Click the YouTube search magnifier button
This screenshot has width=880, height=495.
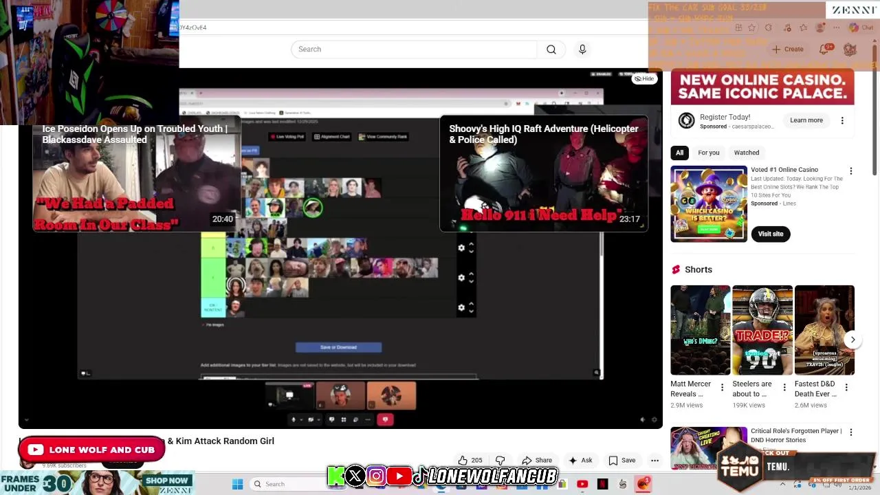[551, 49]
